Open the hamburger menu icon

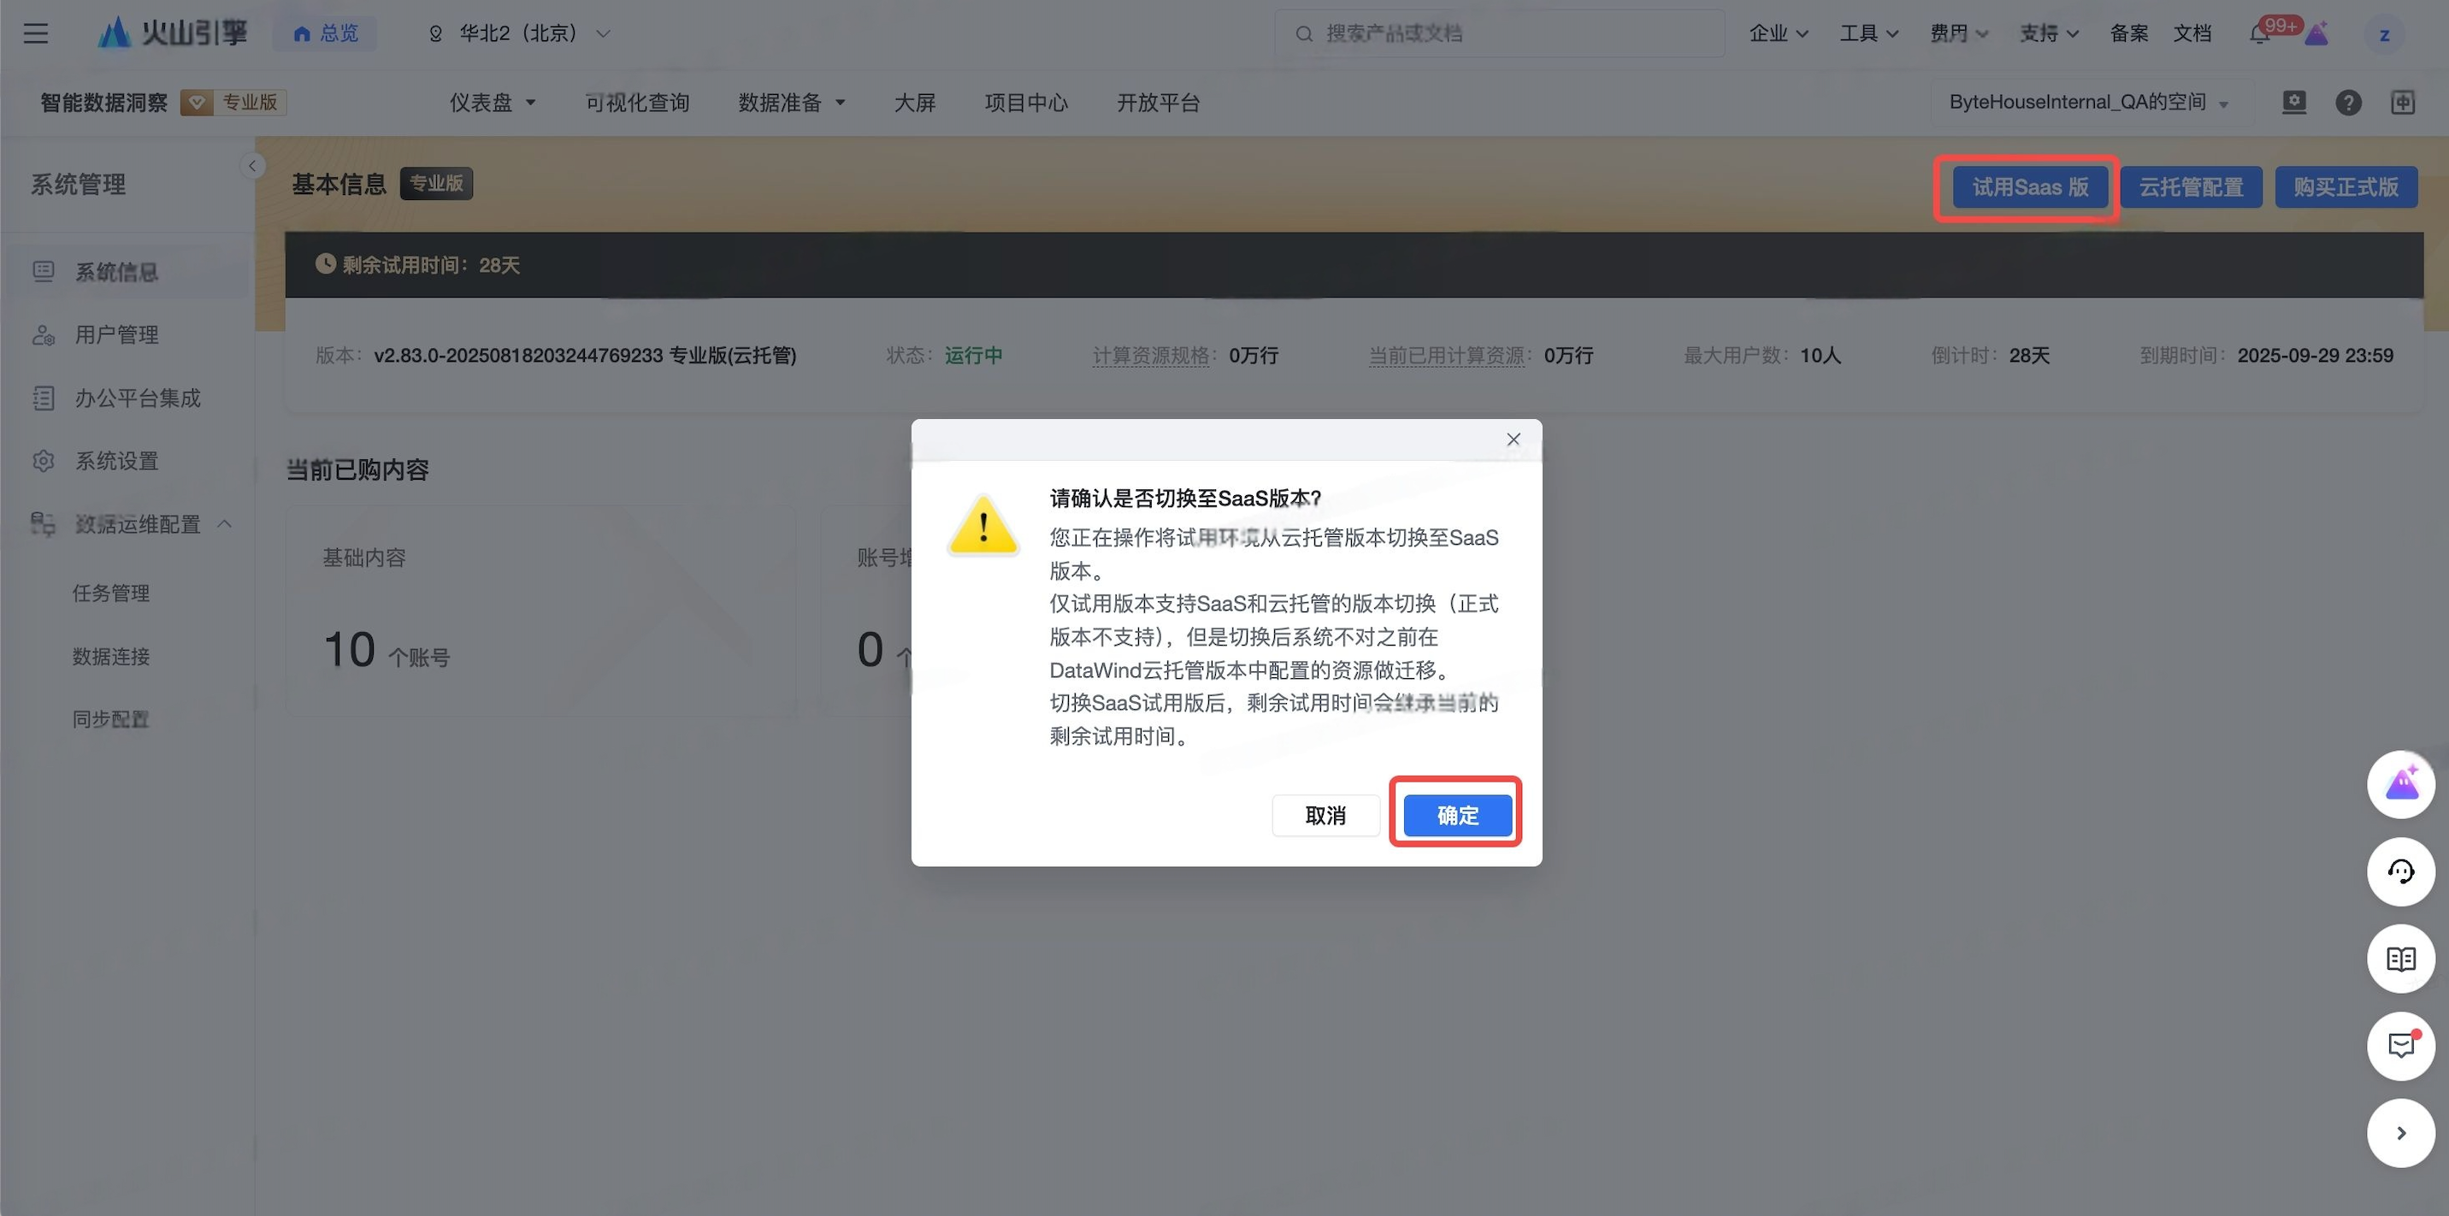click(36, 33)
